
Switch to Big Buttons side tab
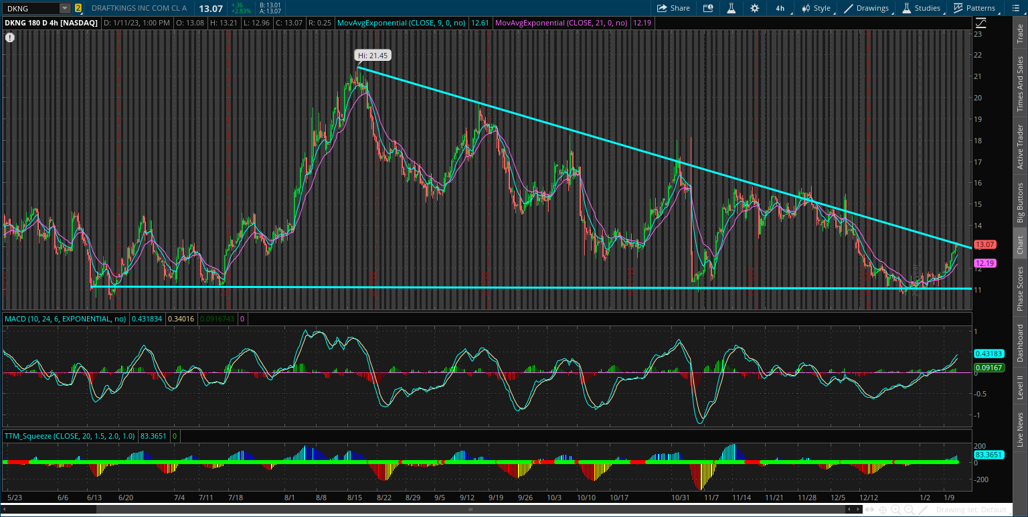[1020, 202]
